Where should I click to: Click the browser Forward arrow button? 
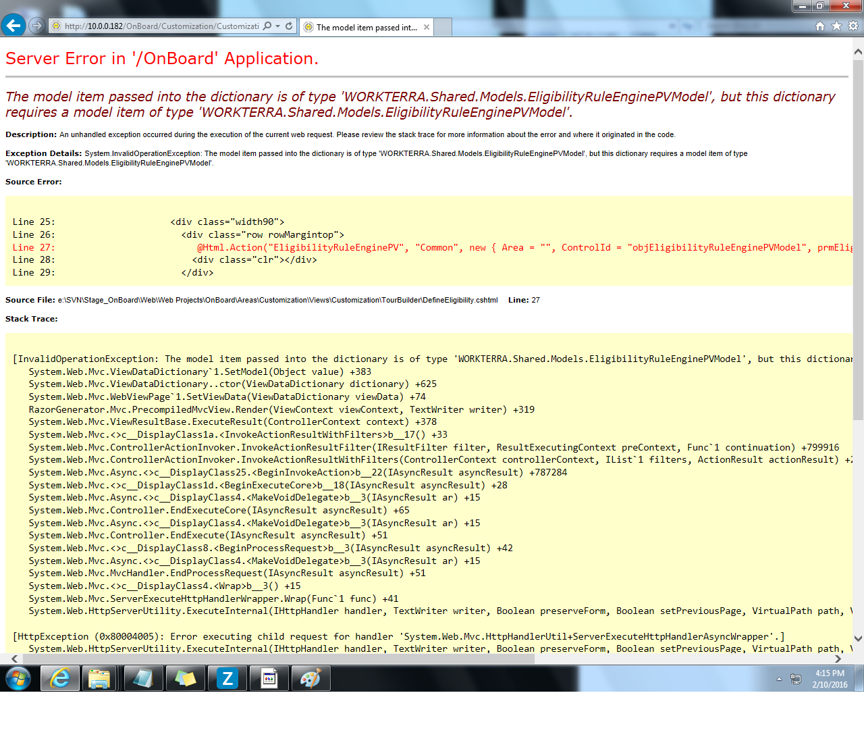[37, 26]
